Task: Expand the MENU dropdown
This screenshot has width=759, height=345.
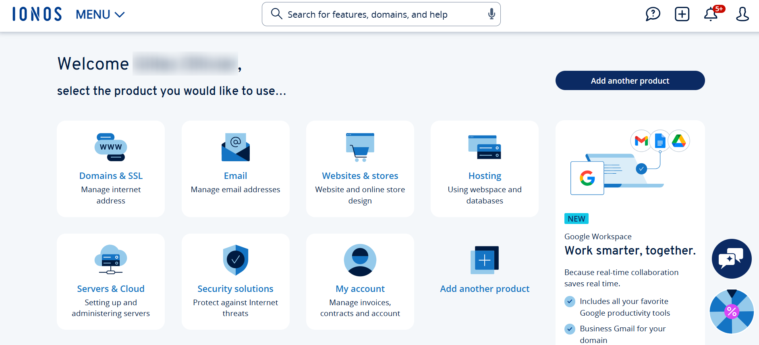Action: click(x=100, y=14)
